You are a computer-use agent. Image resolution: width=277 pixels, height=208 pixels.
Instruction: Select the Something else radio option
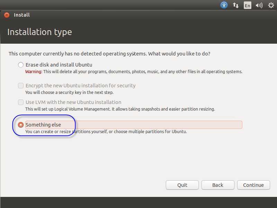point(21,125)
